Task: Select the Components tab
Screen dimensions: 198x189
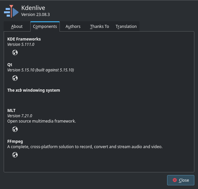Action: (x=45, y=27)
